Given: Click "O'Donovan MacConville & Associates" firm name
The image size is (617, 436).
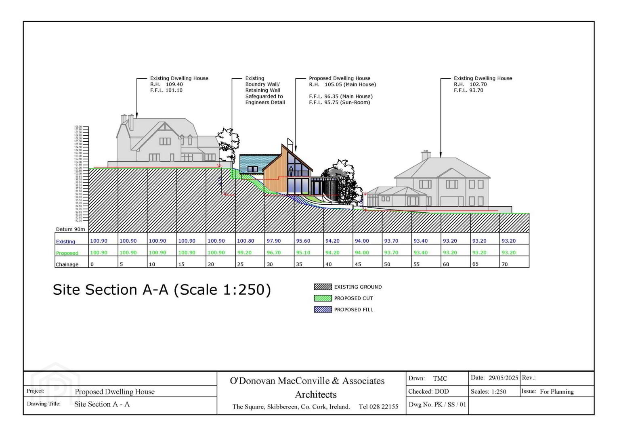Looking at the screenshot, I should [x=307, y=381].
